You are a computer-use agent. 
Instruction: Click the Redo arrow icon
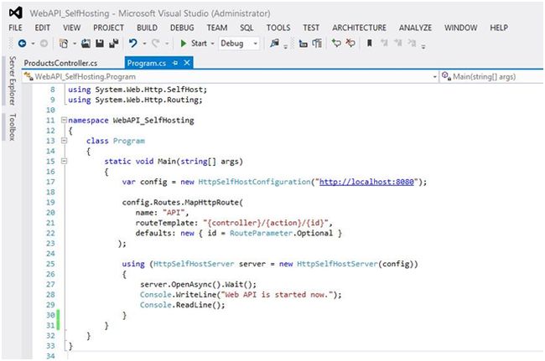click(156, 44)
